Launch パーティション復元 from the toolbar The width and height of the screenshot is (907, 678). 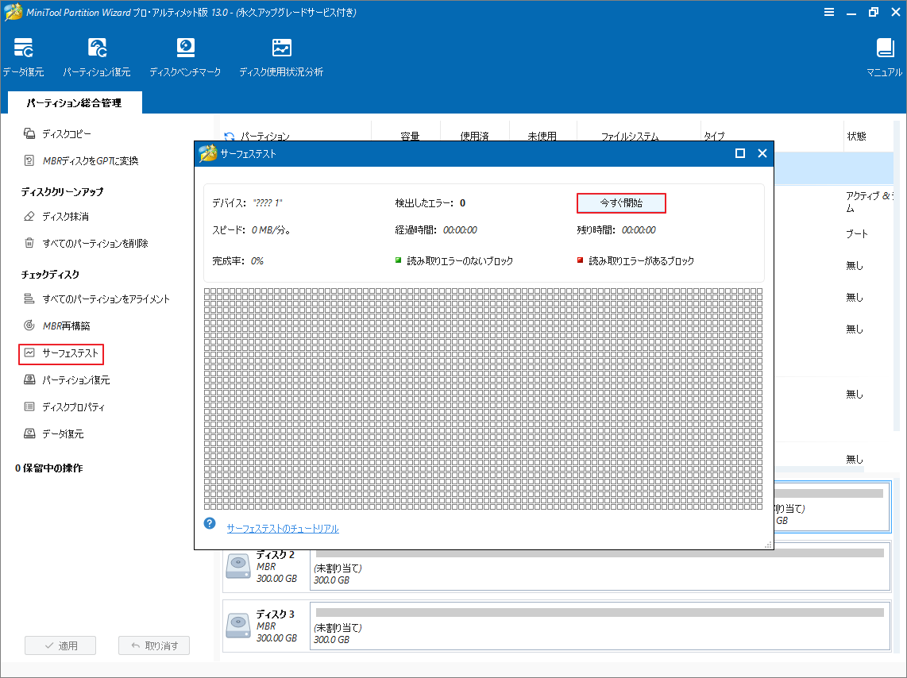pos(97,55)
